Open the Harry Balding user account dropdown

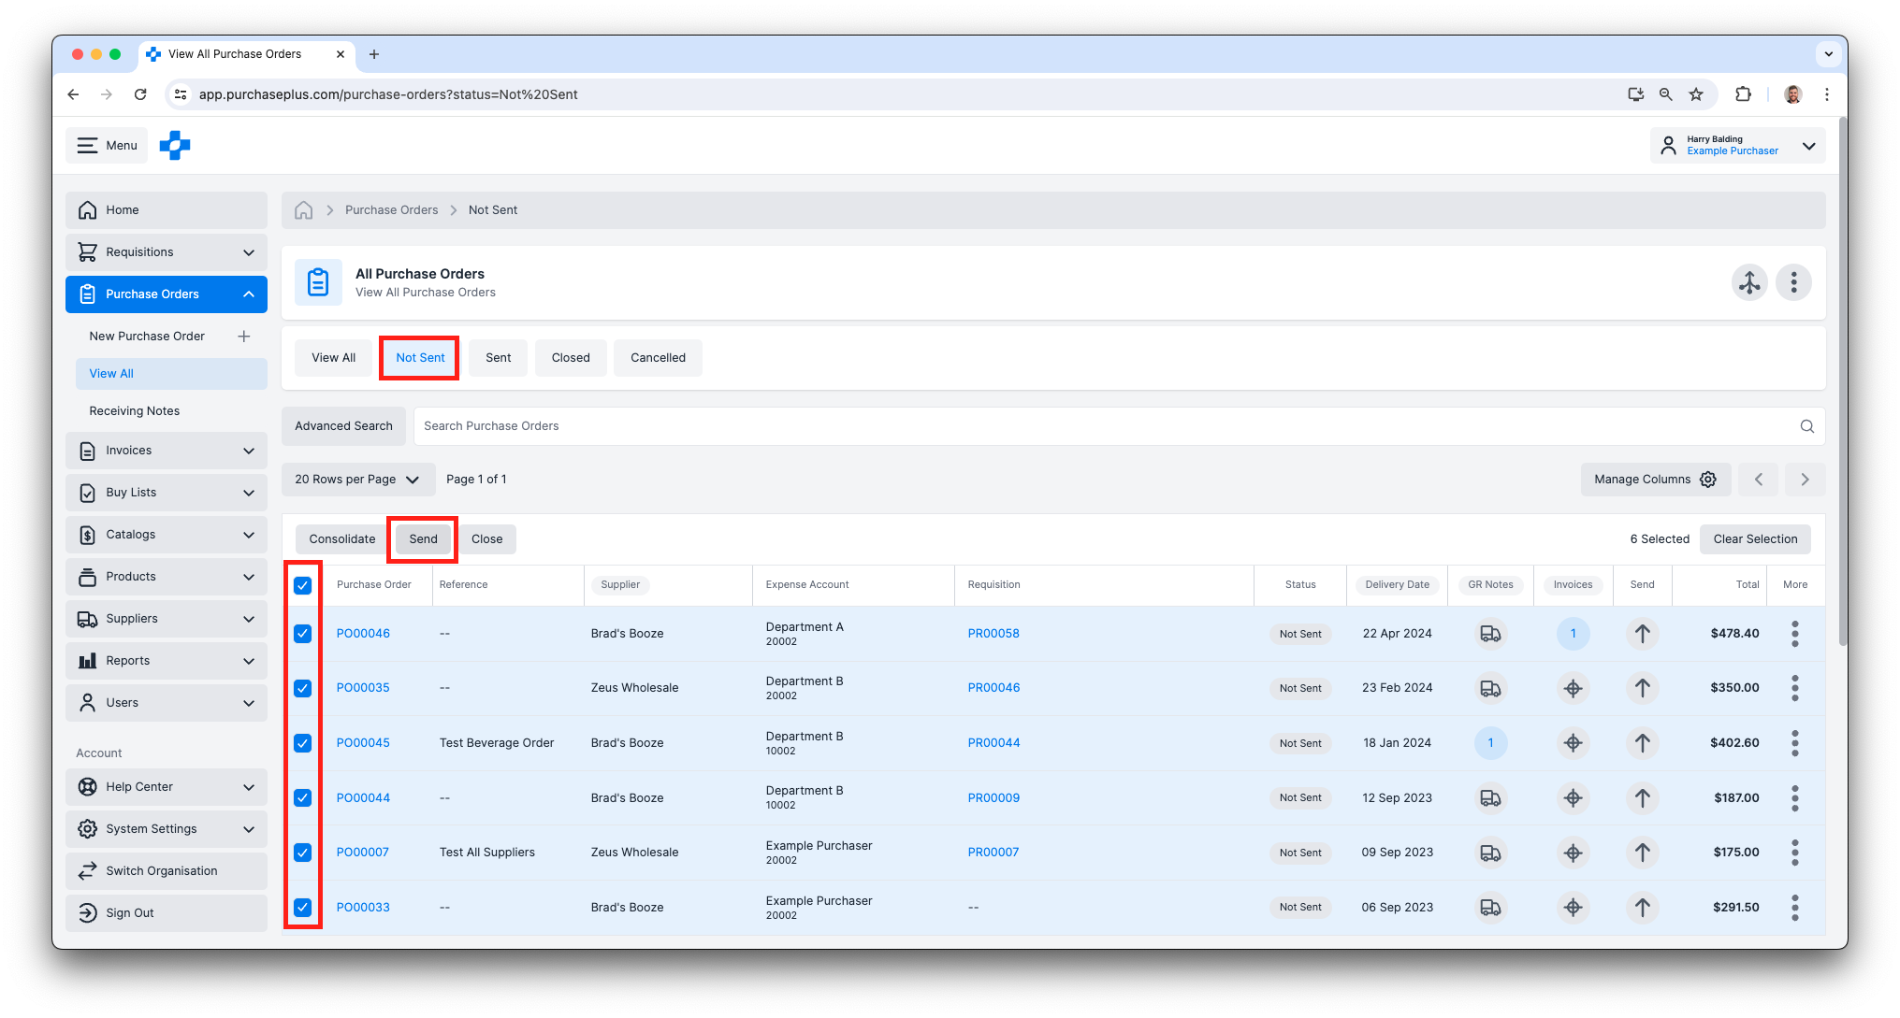1737,145
